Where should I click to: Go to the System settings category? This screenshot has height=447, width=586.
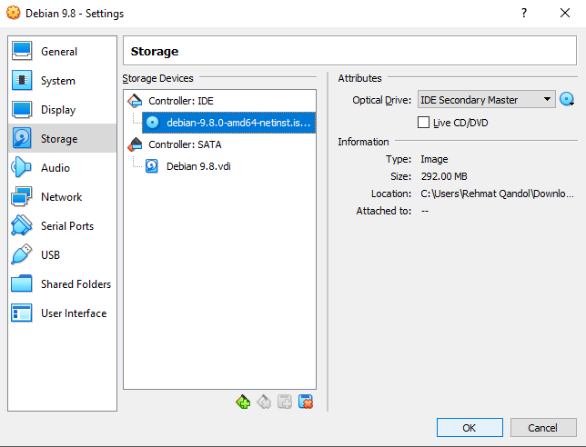point(57,81)
